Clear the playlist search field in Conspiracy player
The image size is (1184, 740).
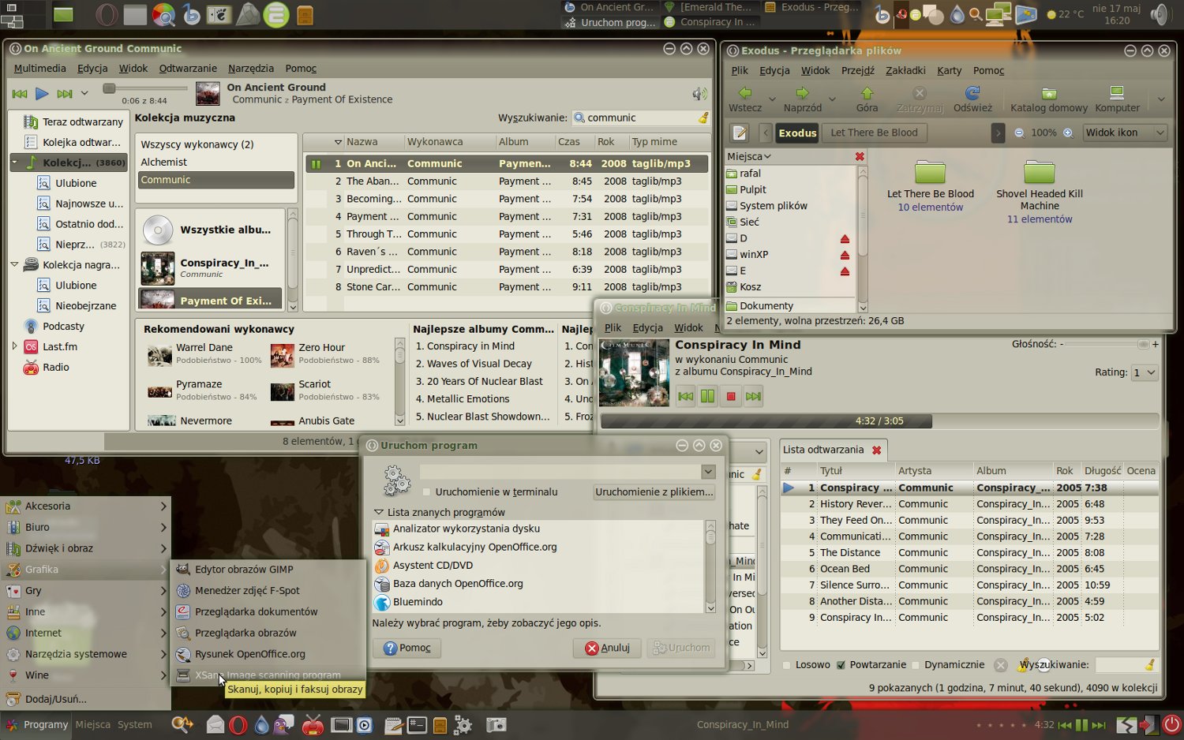[x=1150, y=665]
